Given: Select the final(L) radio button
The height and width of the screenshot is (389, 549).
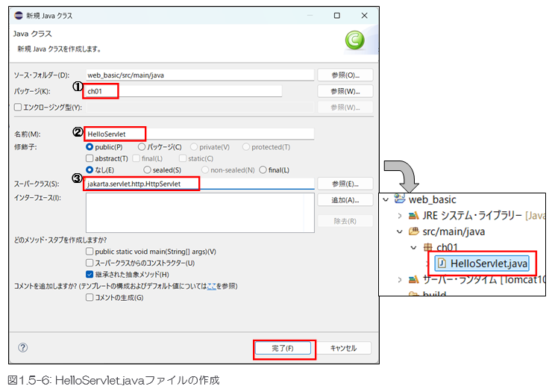Looking at the screenshot, I should (x=262, y=169).
